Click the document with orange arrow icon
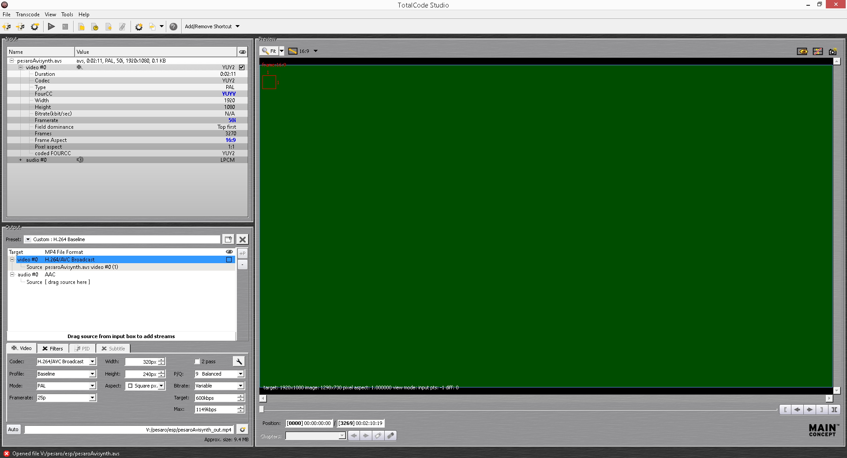 [x=109, y=26]
